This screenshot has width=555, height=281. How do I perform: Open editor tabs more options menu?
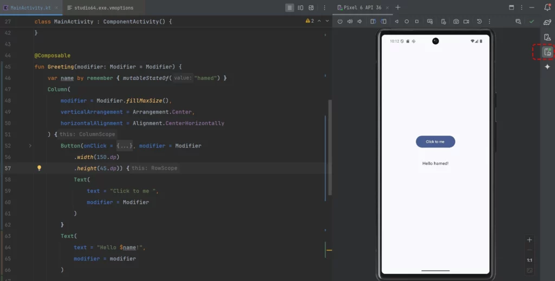coord(324,8)
